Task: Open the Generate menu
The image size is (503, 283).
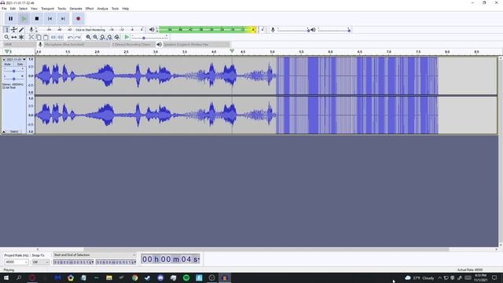Action: [x=75, y=9]
